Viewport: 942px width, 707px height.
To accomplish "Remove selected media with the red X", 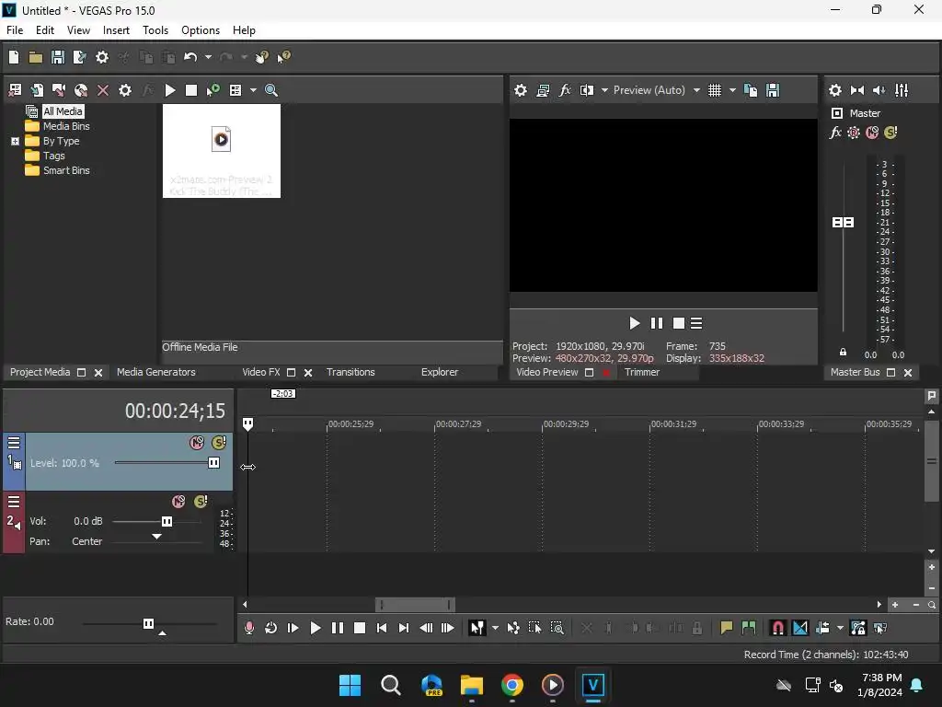I will pos(103,90).
